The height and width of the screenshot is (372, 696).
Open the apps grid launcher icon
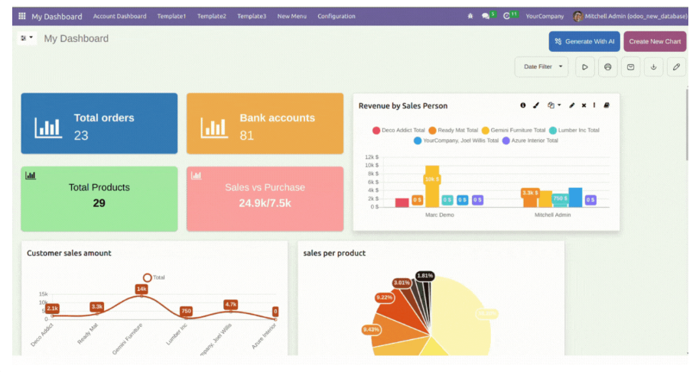point(21,16)
